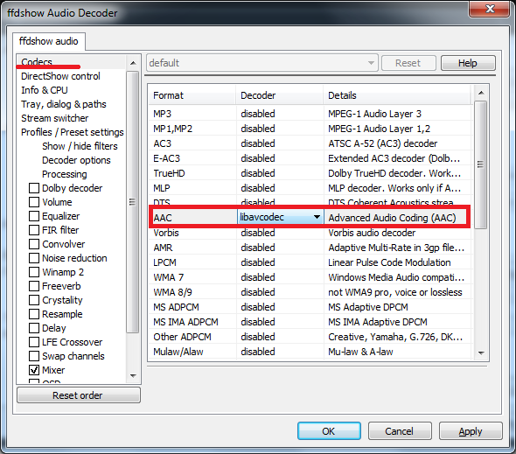Screen dimensions: 516x454
Task: Confirm settings with the OK button
Action: point(329,431)
